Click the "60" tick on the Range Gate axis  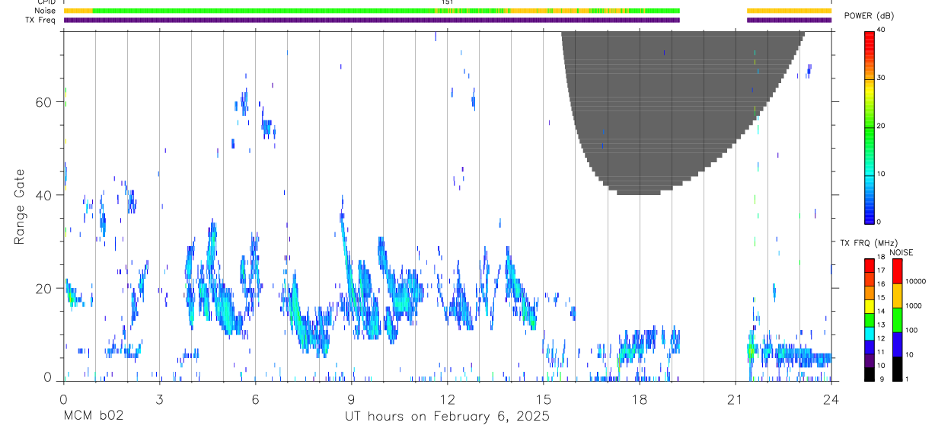(44, 102)
